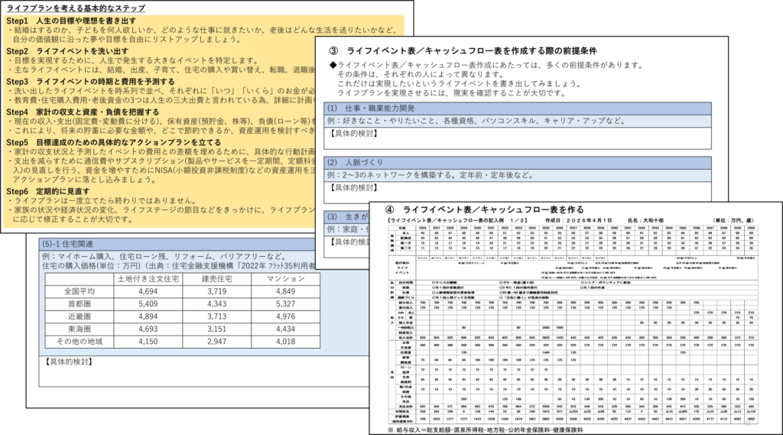
Task: Click the cell with value 4,849
Action: coord(286,291)
